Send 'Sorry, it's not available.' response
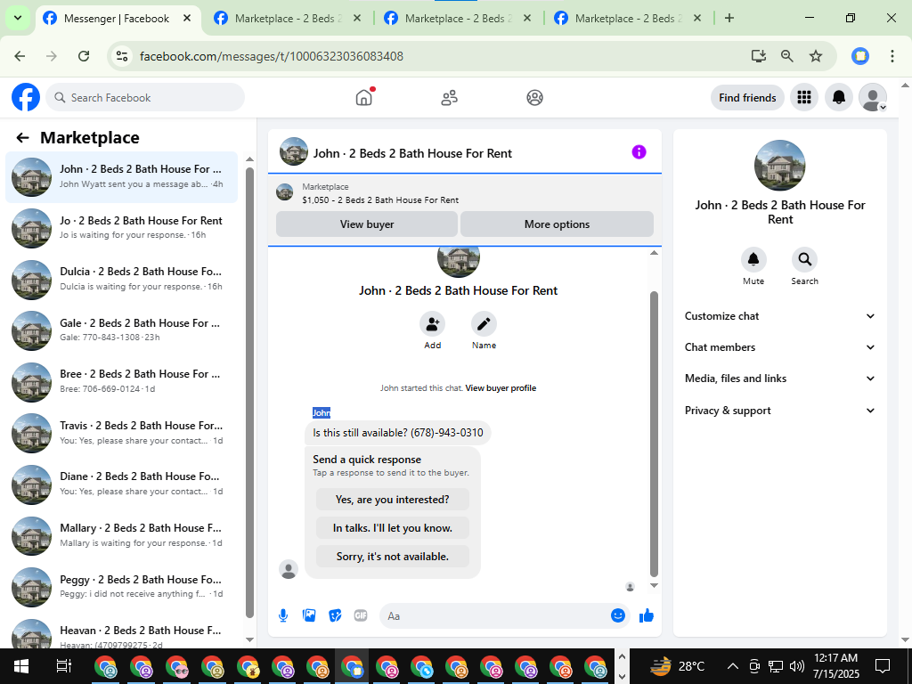This screenshot has width=912, height=684. click(393, 557)
